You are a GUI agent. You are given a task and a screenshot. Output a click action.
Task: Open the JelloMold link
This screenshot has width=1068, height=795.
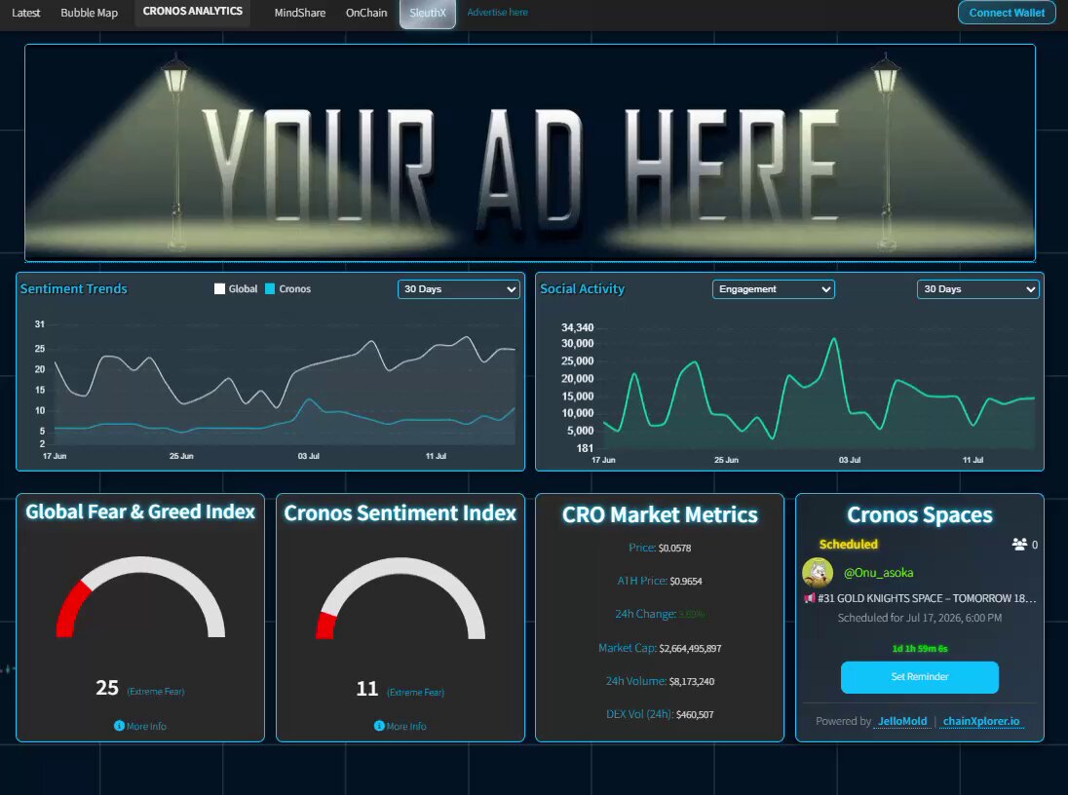(x=902, y=721)
